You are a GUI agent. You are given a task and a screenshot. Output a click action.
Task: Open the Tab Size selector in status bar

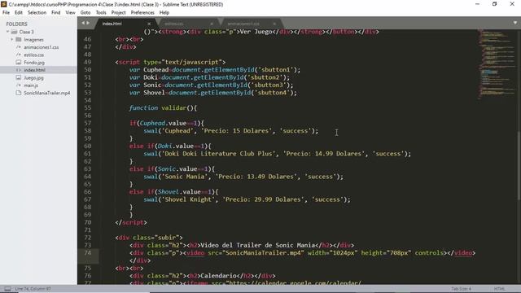coord(461,289)
